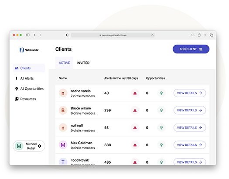Click the 'Name' column header

[63, 78]
